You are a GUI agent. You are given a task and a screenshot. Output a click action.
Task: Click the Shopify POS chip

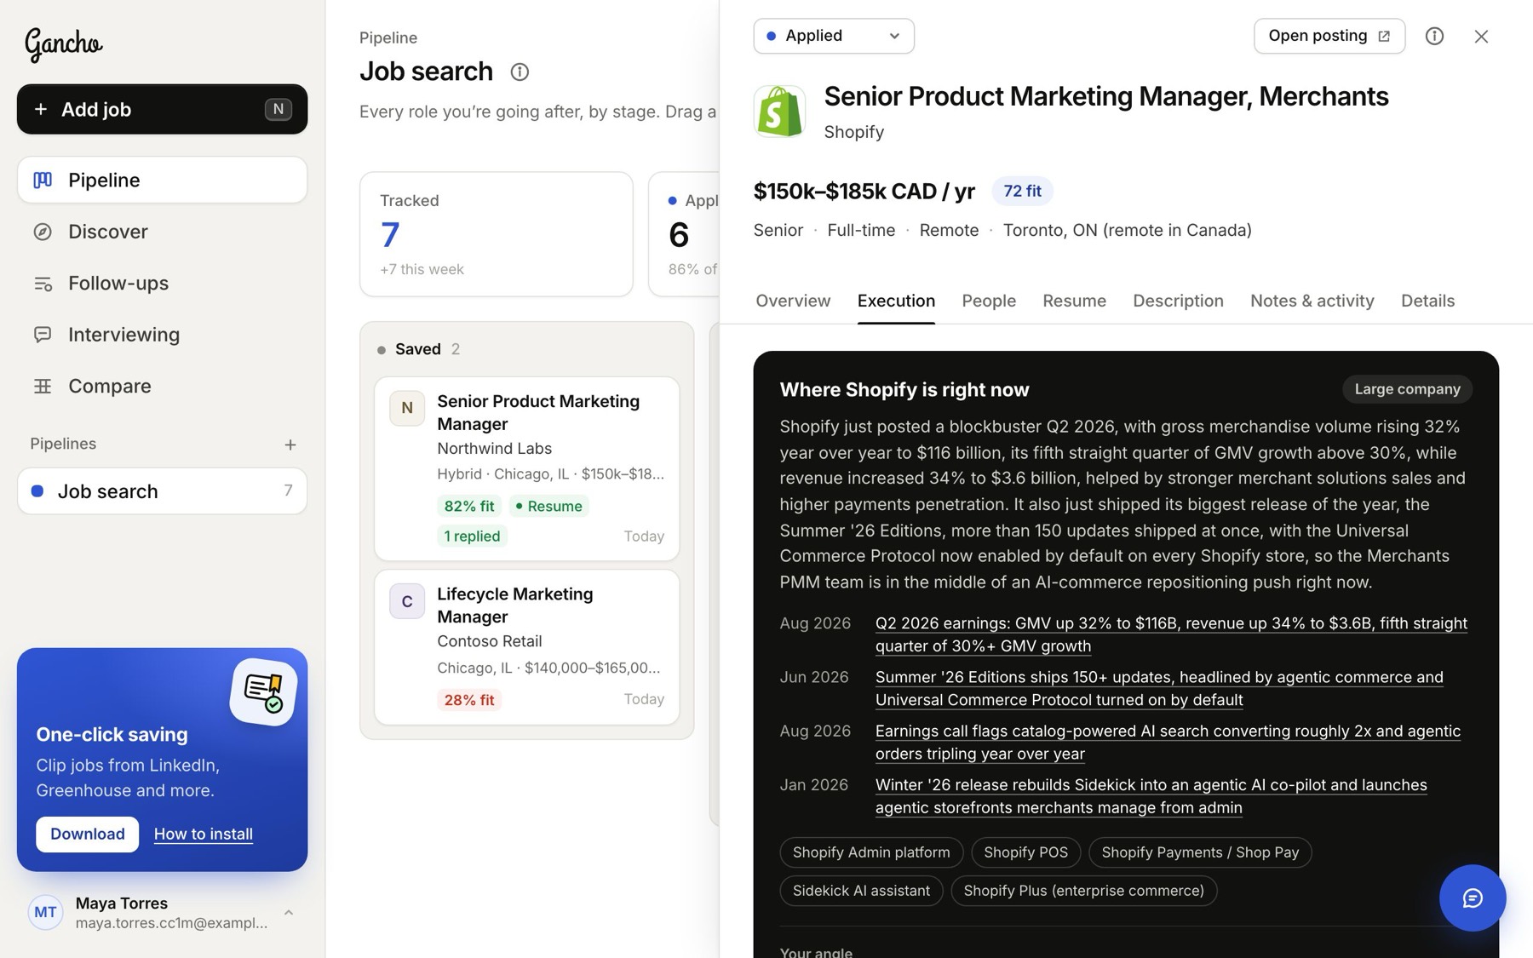pos(1025,852)
